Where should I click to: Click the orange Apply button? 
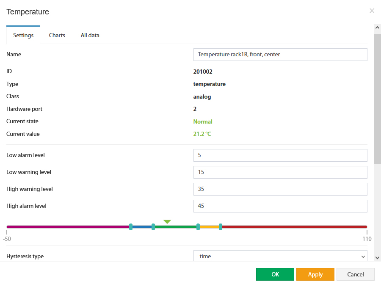(x=315, y=274)
